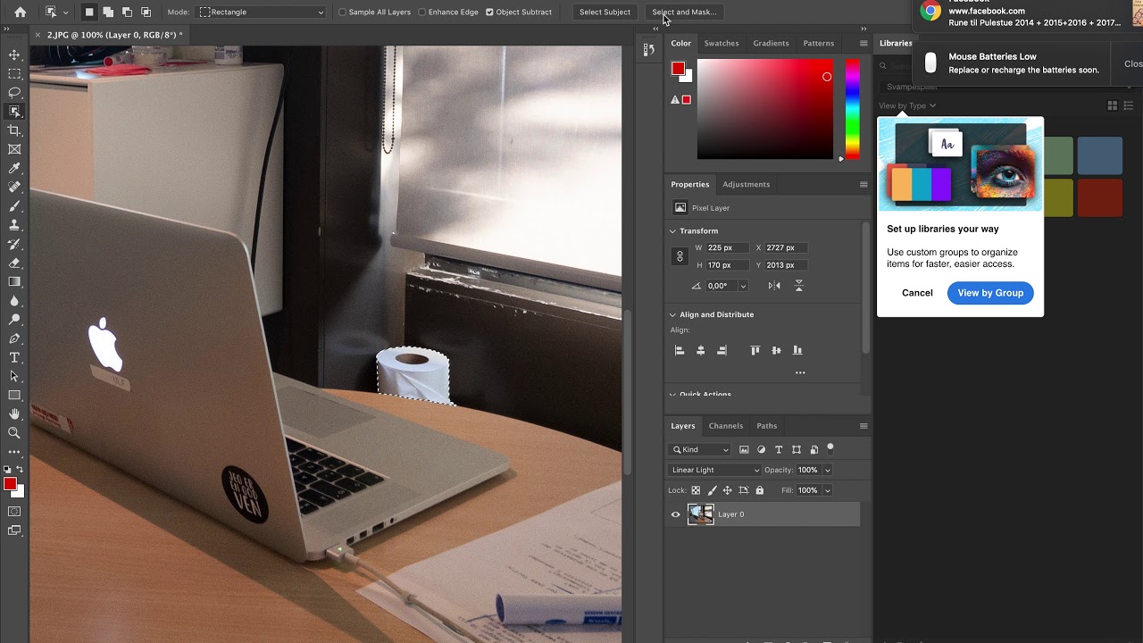Select the Path Selection tool
Screen dimensions: 1143x643
(14, 376)
